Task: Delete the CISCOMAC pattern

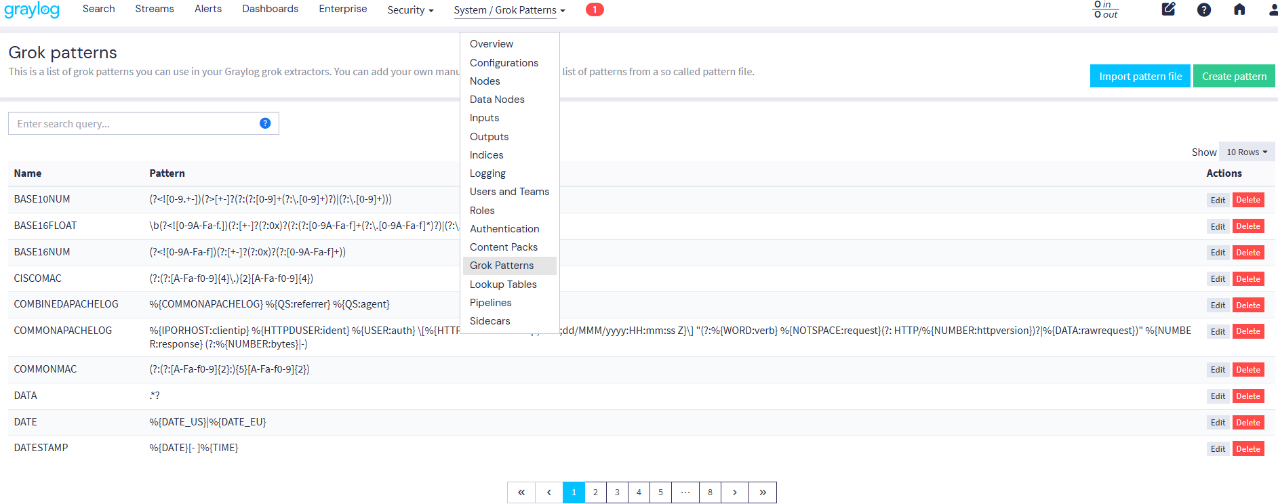Action: (x=1247, y=279)
